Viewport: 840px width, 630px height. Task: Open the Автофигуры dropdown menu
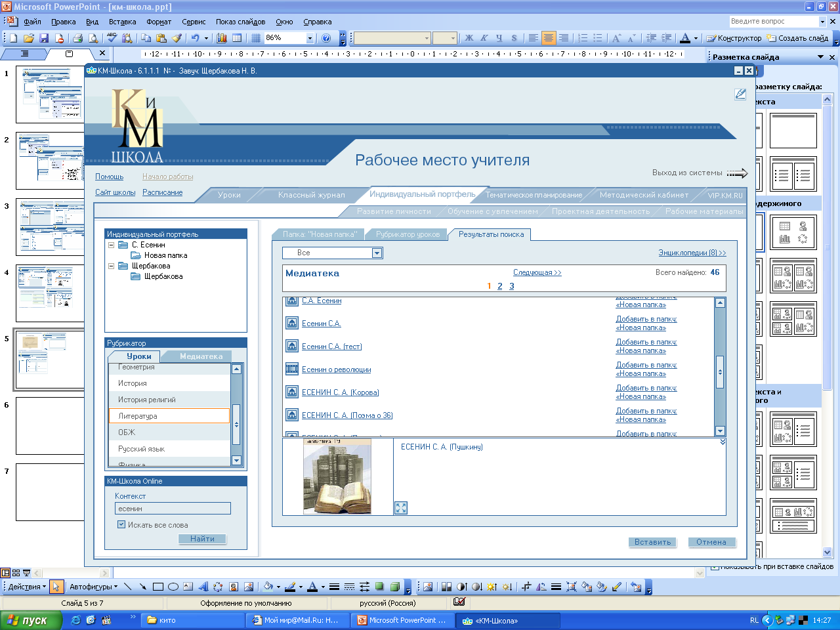coord(94,587)
